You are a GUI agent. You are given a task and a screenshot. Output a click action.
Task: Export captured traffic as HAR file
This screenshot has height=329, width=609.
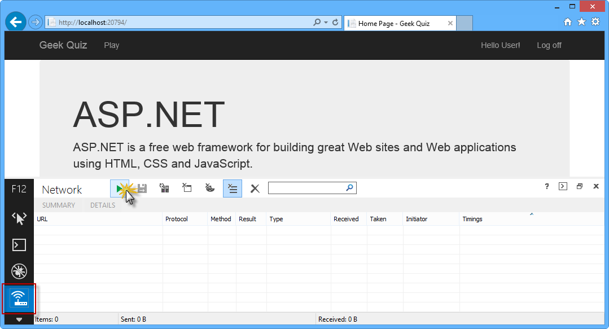pos(141,188)
